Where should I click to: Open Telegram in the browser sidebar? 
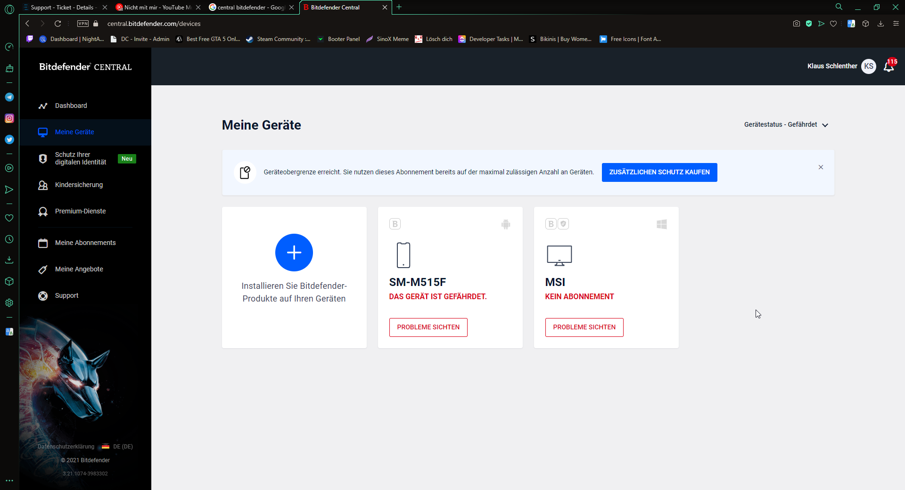pyautogui.click(x=9, y=97)
